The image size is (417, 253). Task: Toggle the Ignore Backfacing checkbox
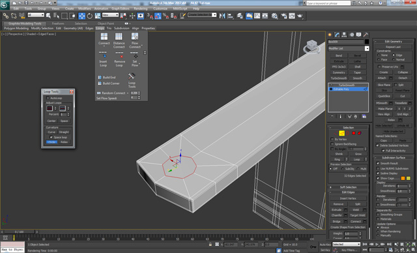click(x=332, y=144)
